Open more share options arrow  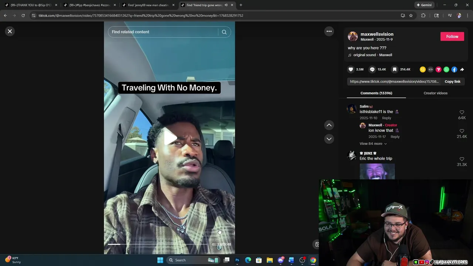click(462, 69)
